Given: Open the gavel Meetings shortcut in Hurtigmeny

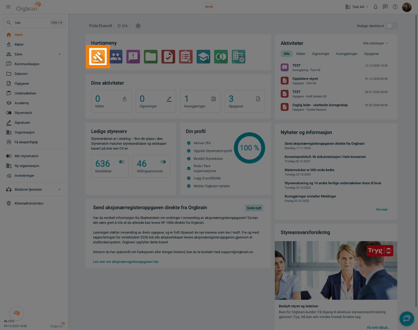Looking at the screenshot, I should (98, 57).
